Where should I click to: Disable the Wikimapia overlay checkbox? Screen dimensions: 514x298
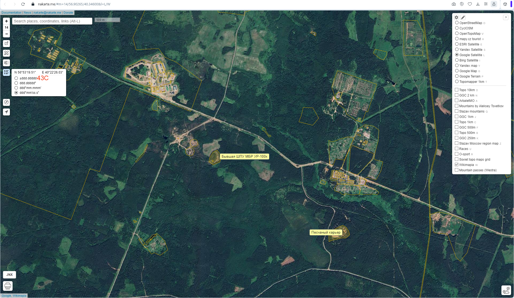coord(457,165)
